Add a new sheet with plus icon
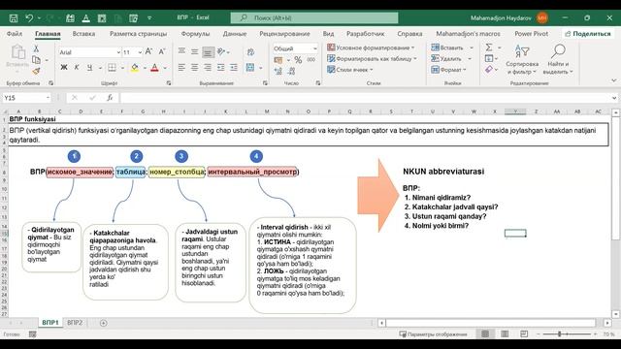Image resolution: width=621 pixels, height=349 pixels. (104, 323)
